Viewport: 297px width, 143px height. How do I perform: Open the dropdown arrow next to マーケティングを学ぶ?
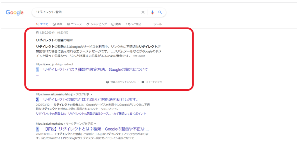click(x=95, y=124)
